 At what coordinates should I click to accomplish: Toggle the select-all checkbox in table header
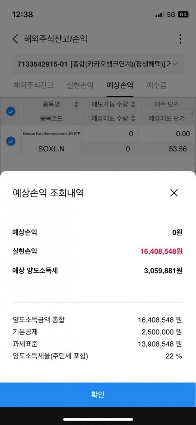11,111
